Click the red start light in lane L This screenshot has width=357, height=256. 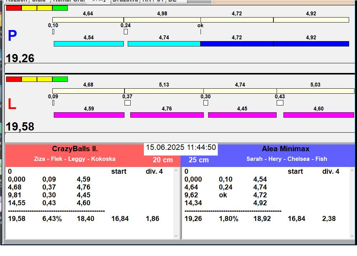tap(14, 79)
